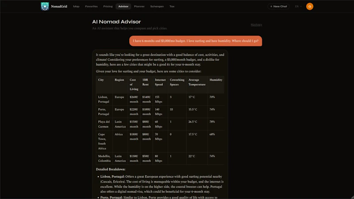Select the Playa del Carmen cell
The height and width of the screenshot is (199, 354).
[x=104, y=124]
